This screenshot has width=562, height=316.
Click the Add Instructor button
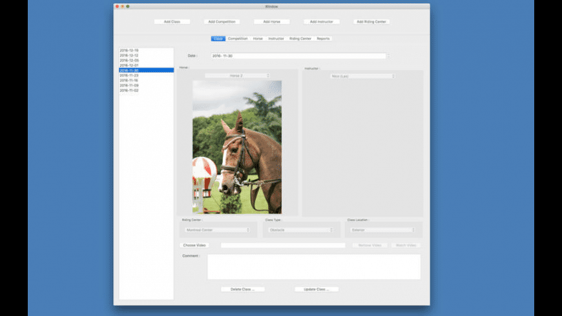pos(322,22)
